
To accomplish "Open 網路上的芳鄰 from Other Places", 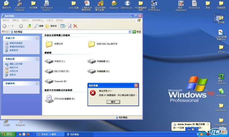I will coord(16,64).
